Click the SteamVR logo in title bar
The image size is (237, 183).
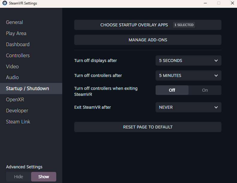pyautogui.click(x=4, y=3)
